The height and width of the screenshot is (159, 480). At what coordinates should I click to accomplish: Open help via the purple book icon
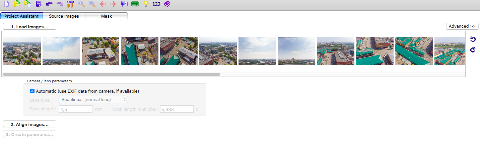(x=167, y=4)
